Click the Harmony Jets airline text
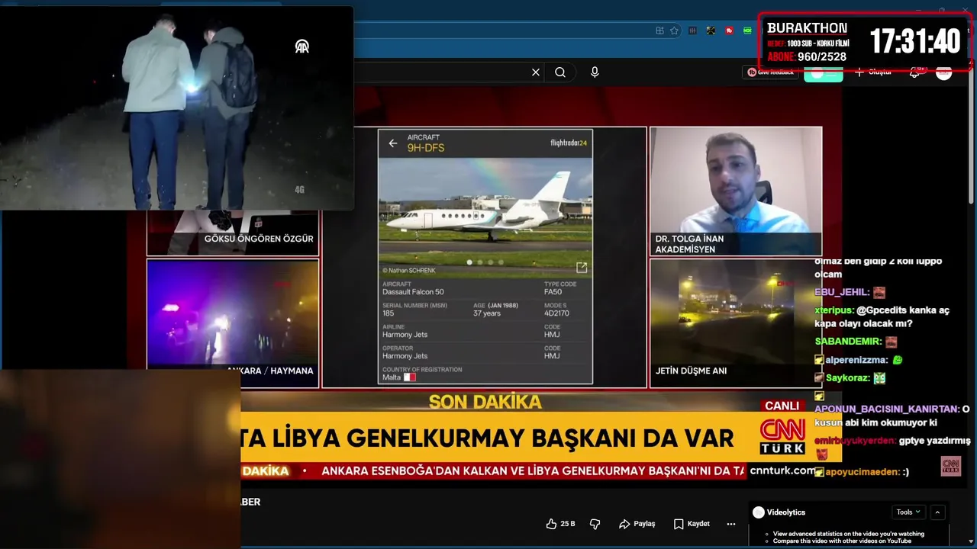Screen dimensions: 977x549 [405, 335]
